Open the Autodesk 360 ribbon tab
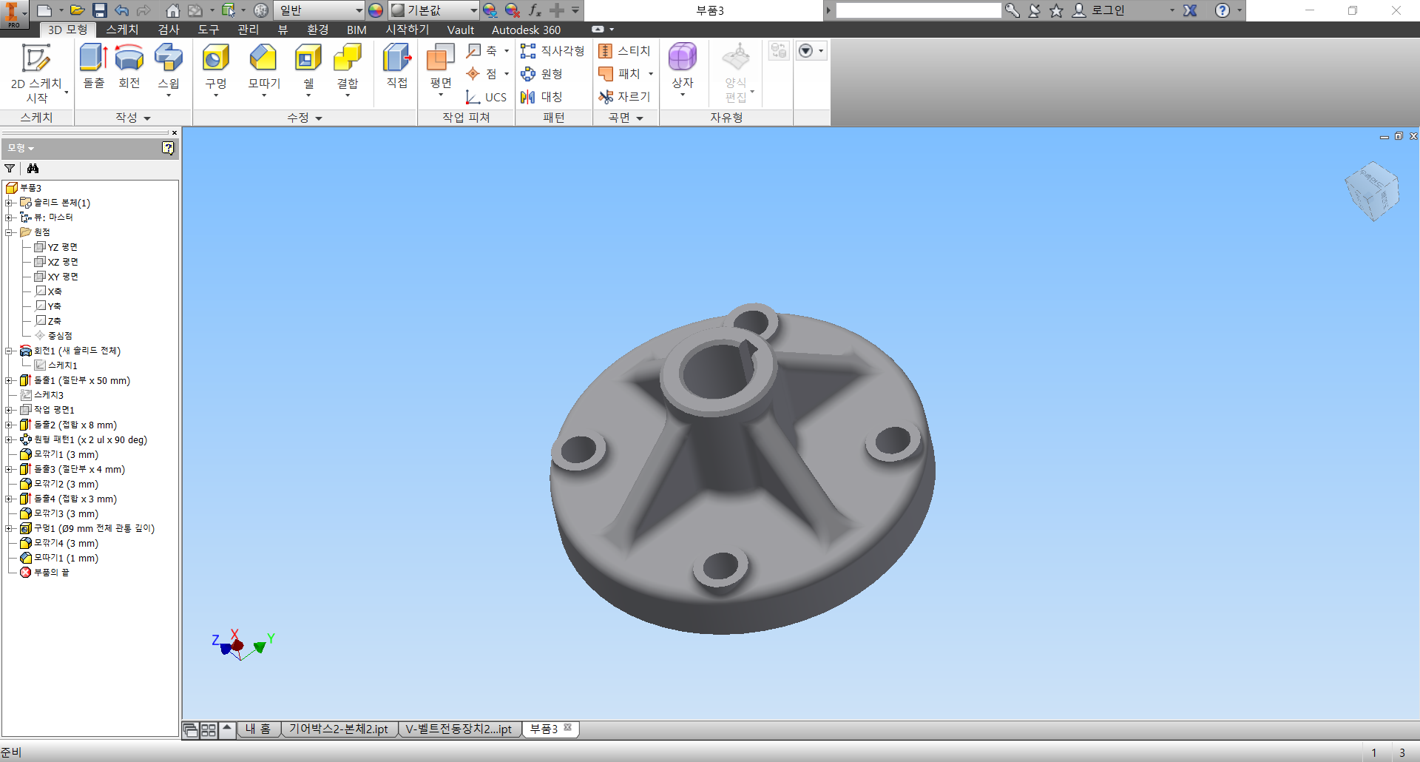 coord(526,30)
